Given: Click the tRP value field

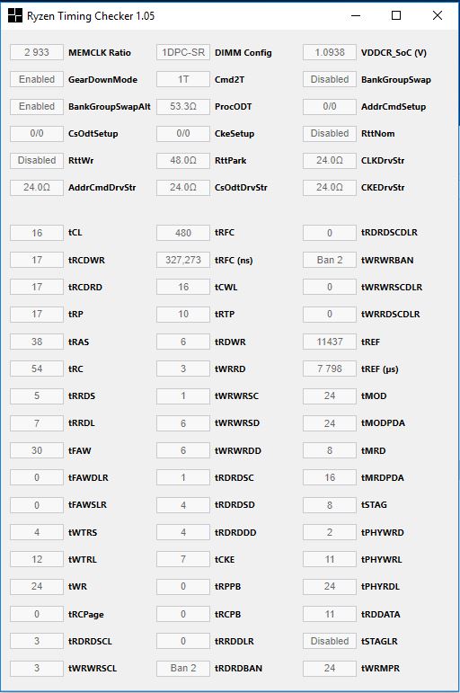Looking at the screenshot, I should [37, 314].
